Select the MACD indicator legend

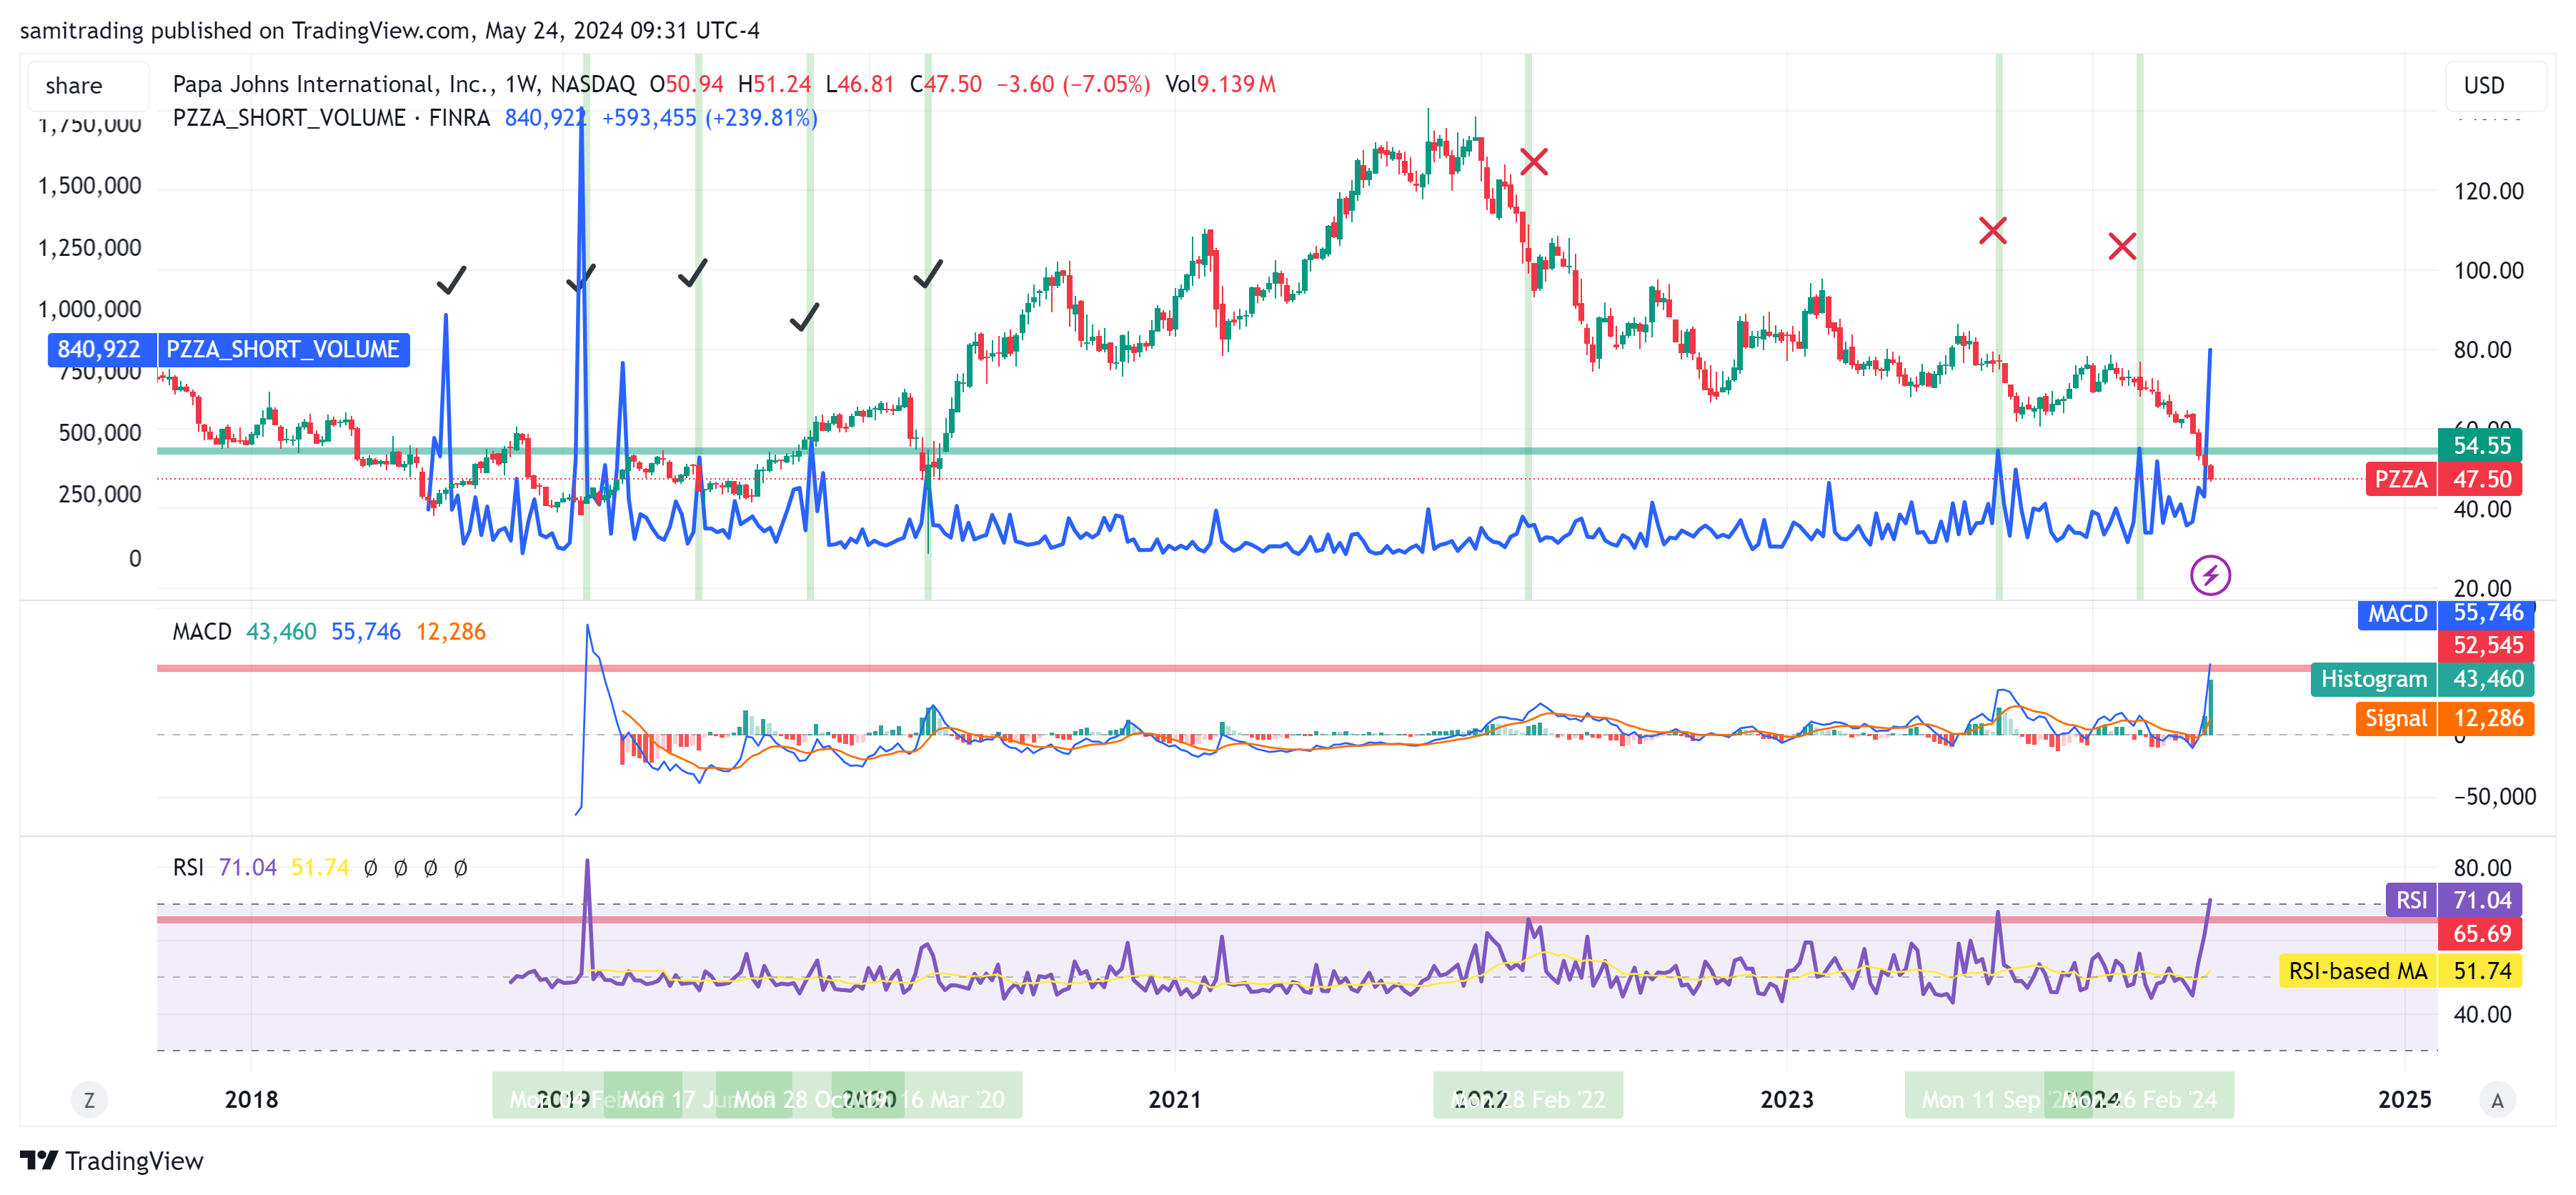[202, 632]
